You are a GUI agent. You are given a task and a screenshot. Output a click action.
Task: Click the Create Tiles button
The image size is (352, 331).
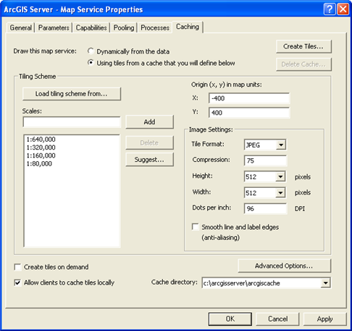coord(303,46)
